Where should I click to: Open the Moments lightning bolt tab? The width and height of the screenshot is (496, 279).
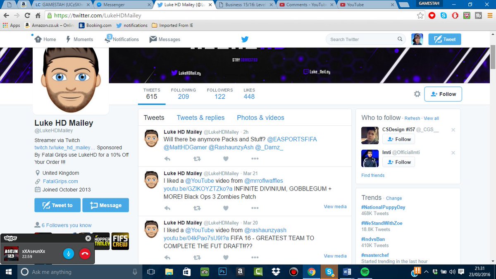coord(79,39)
